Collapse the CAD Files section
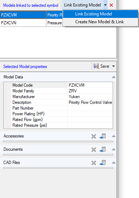 tap(114, 163)
